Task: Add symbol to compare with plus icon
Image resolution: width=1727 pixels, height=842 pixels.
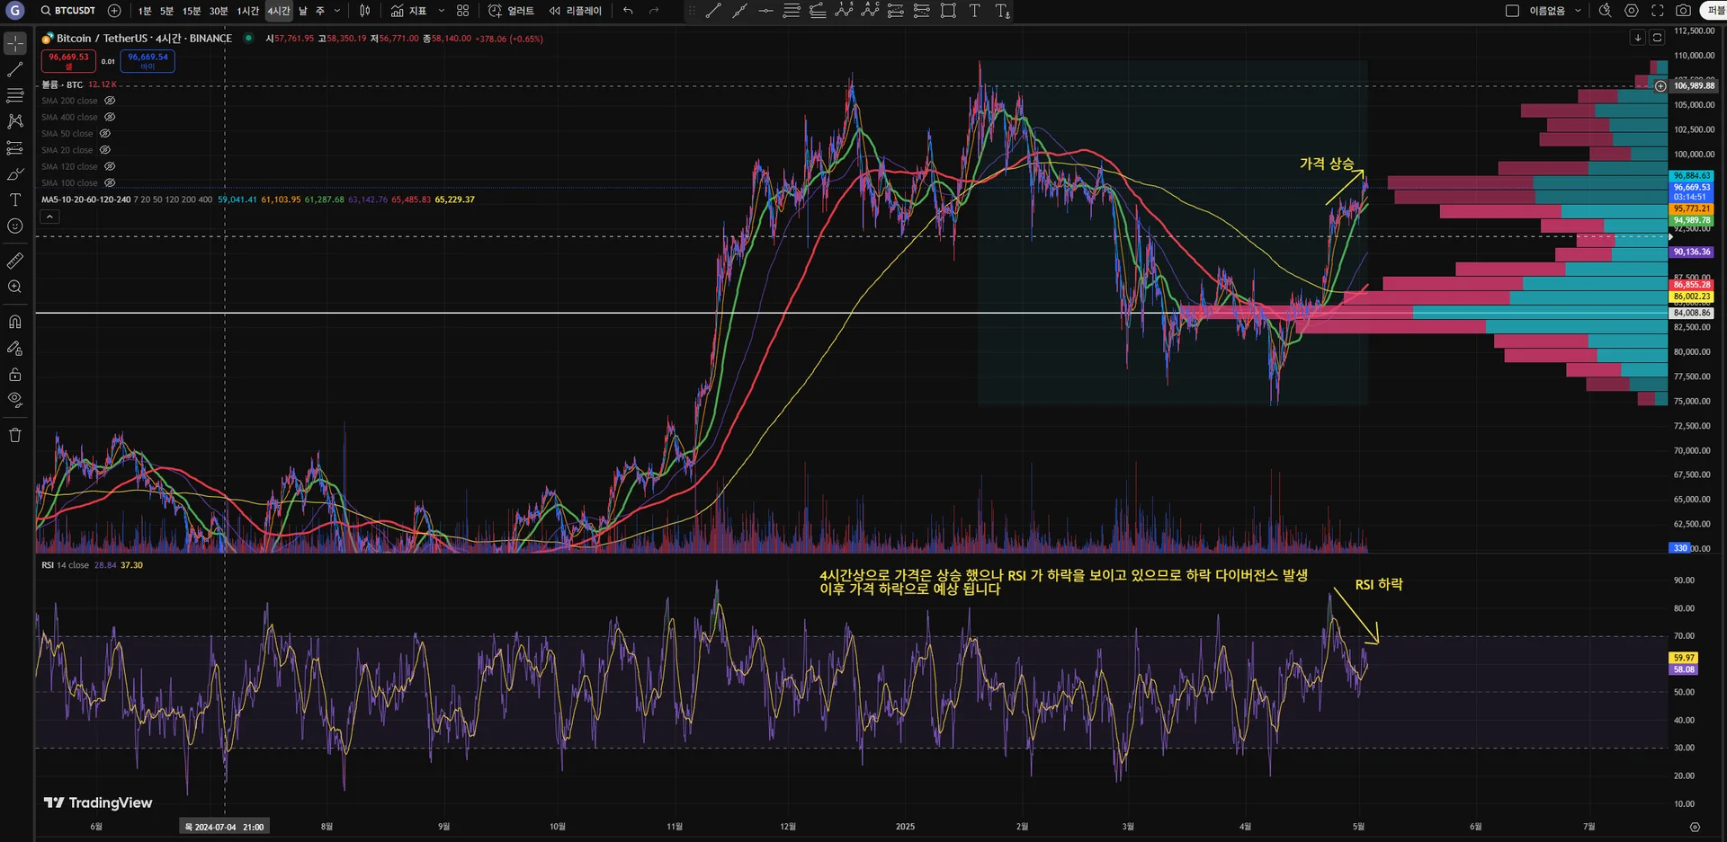Action: click(x=114, y=11)
